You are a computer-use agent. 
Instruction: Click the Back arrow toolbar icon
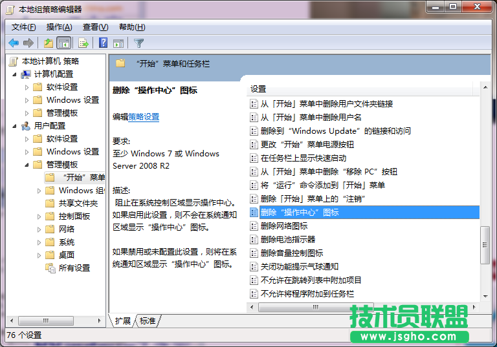point(14,43)
